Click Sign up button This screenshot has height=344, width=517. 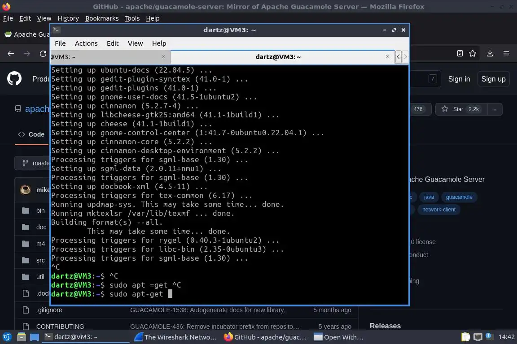click(493, 79)
